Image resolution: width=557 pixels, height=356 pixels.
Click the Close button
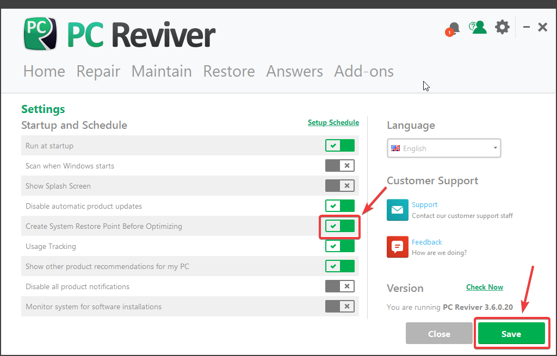[439, 333]
